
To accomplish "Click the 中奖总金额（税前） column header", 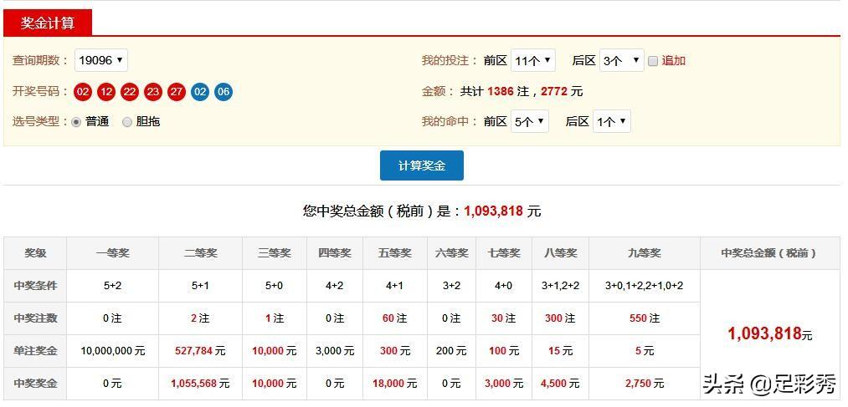I will (770, 253).
